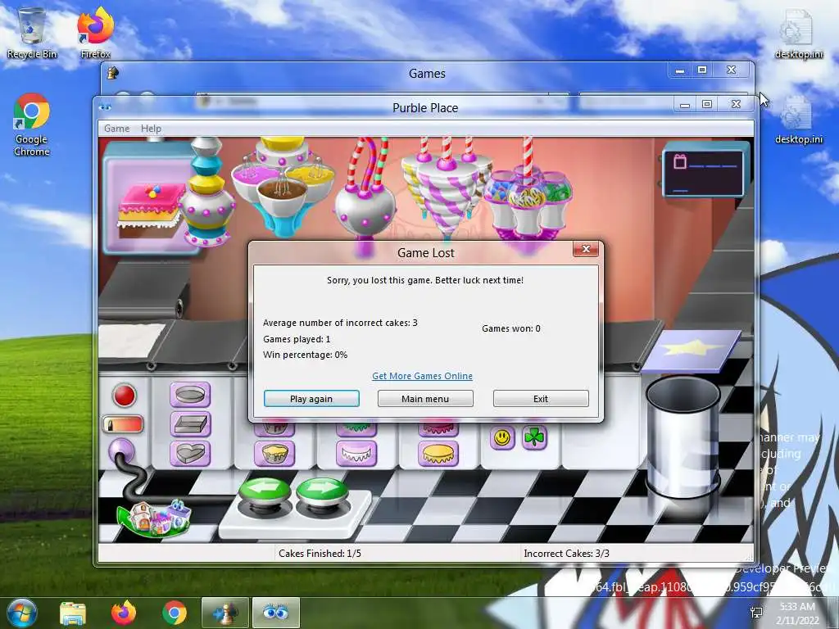Open the Recycle Bin desktop icon
The width and height of the screenshot is (839, 629).
pos(32,33)
